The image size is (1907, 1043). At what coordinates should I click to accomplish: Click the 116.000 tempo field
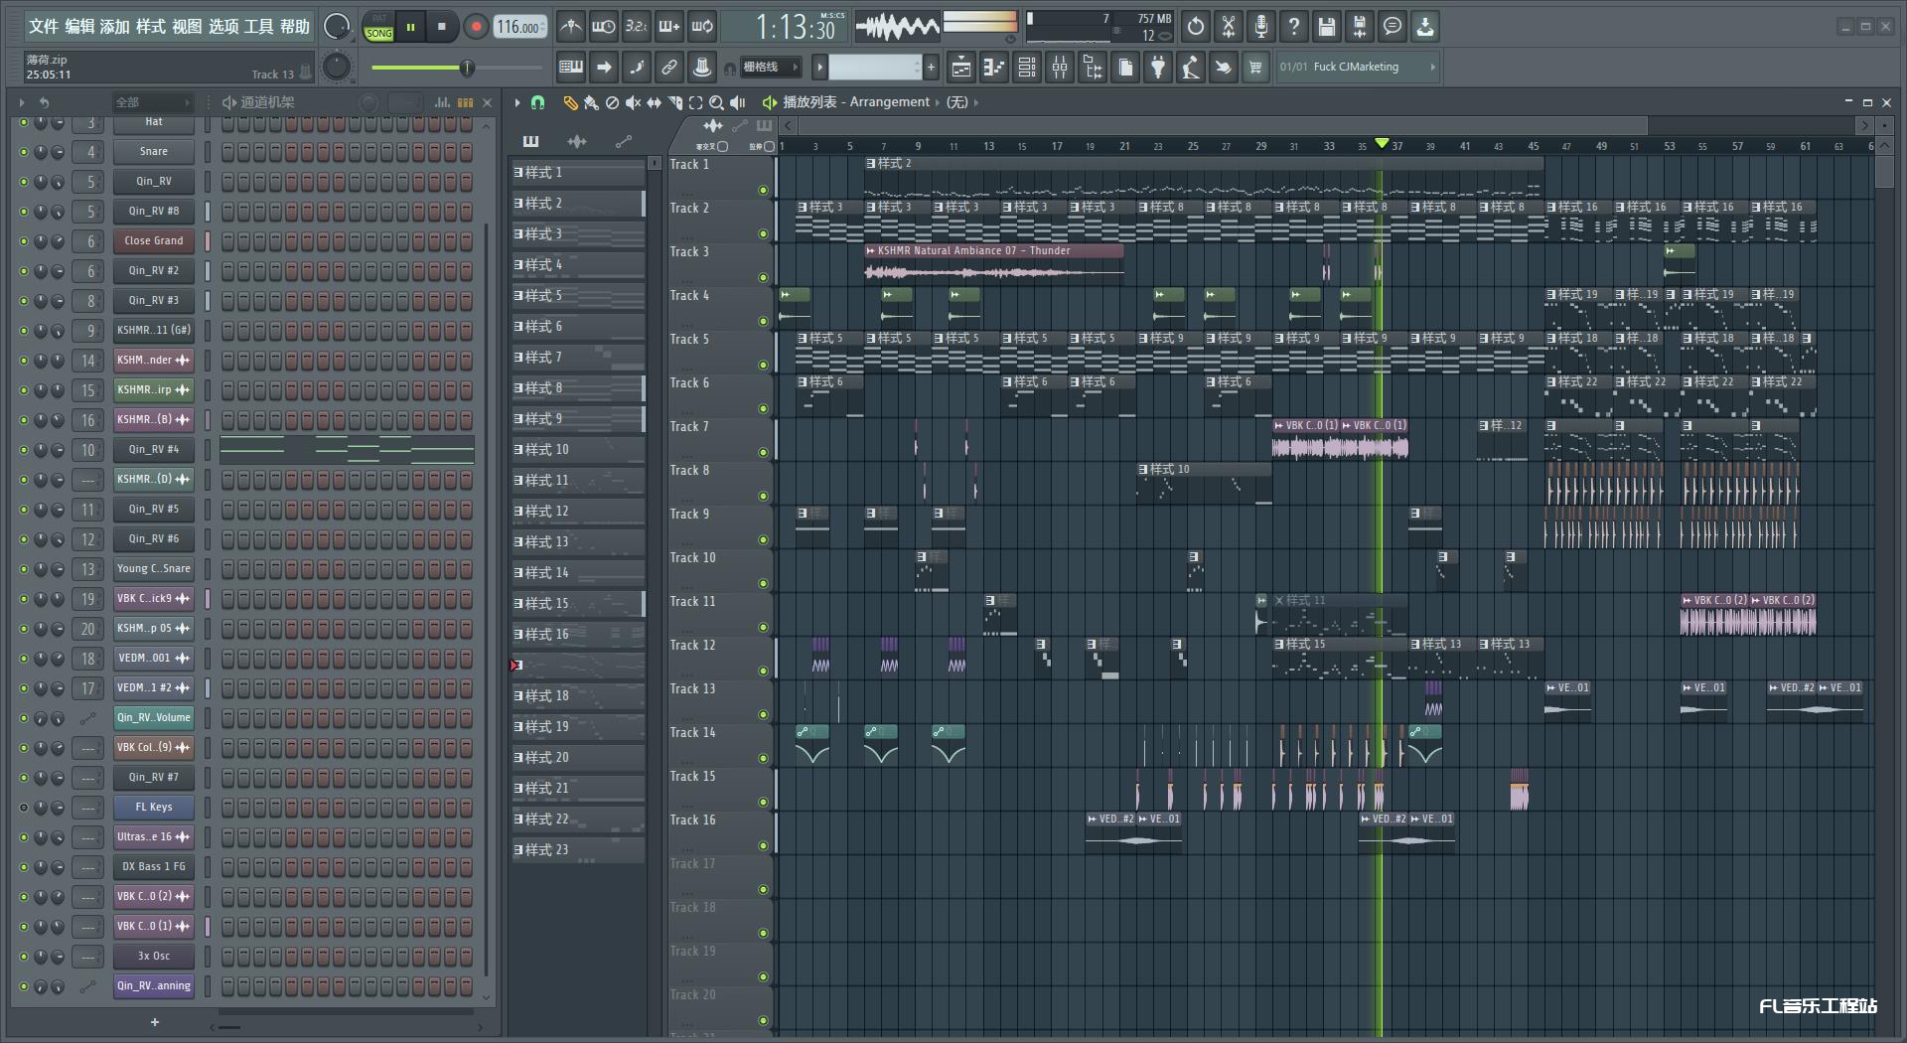[518, 27]
